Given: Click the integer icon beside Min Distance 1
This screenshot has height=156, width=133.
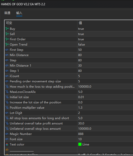Looking at the screenshot, I should pos(7,65).
